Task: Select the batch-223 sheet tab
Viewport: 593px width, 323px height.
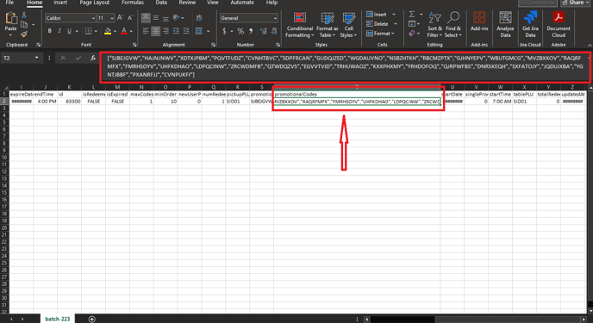Action: [x=58, y=320]
